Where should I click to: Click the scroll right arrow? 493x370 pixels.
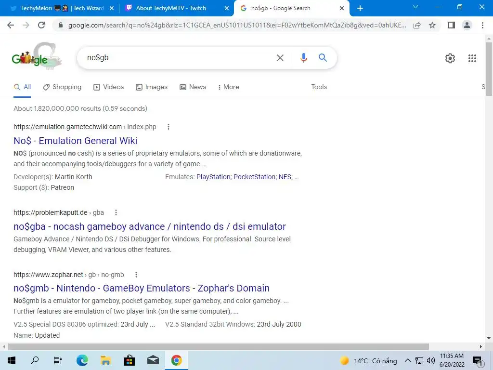pyautogui.click(x=481, y=346)
